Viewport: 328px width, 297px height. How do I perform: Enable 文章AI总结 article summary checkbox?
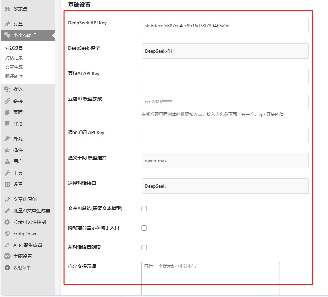(x=144, y=208)
